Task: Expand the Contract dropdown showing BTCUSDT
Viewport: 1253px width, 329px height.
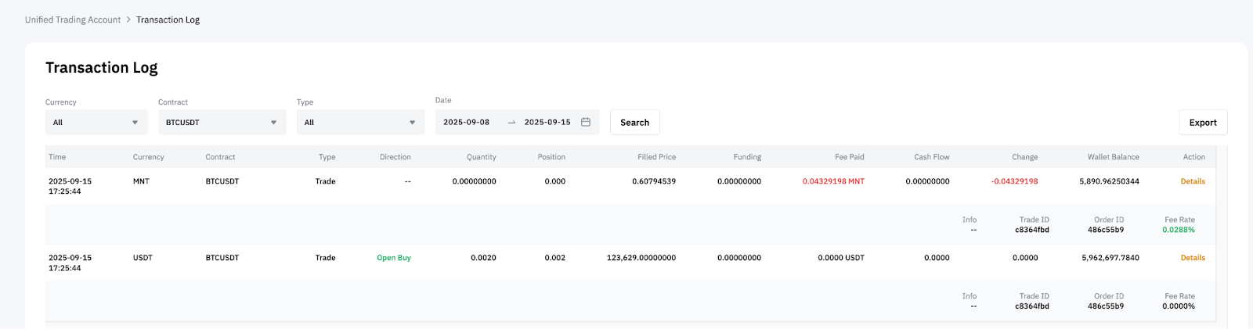Action: [x=222, y=123]
